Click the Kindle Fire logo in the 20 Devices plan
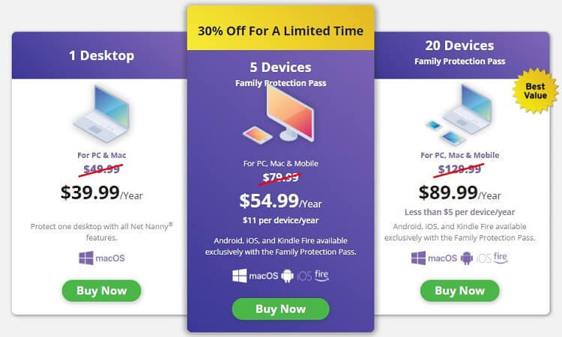 click(501, 258)
